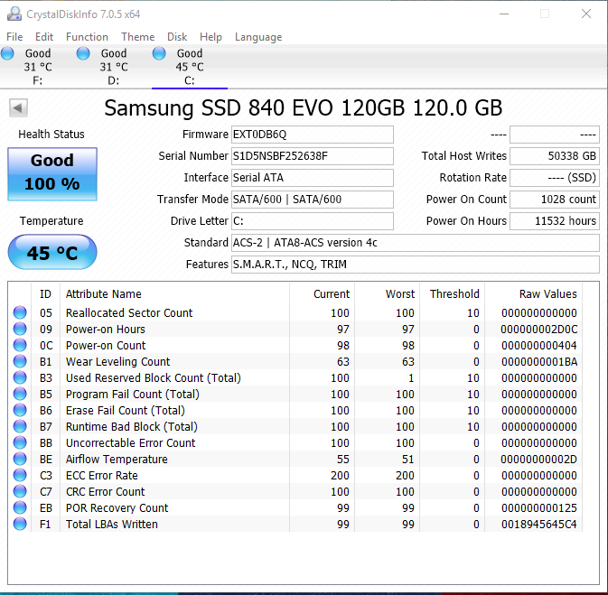Screen dimensions: 608x595
Task: Click the Rotation Rate value field
Action: click(x=555, y=178)
